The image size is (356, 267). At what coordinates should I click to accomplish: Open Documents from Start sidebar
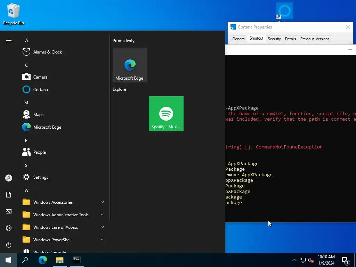(x=9, y=195)
